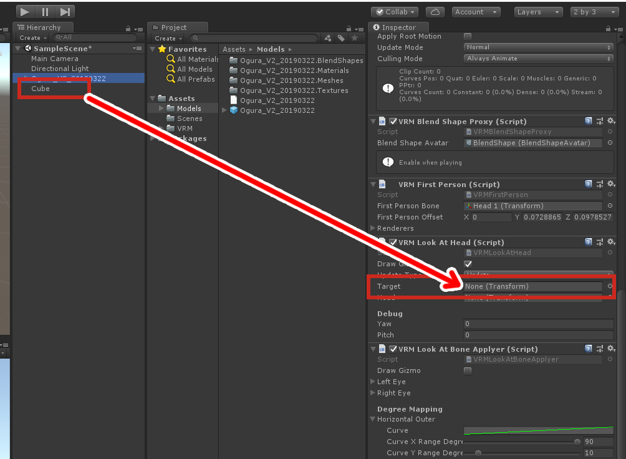626x459 pixels.
Task: Switch to the Project tab
Action: coord(178,27)
